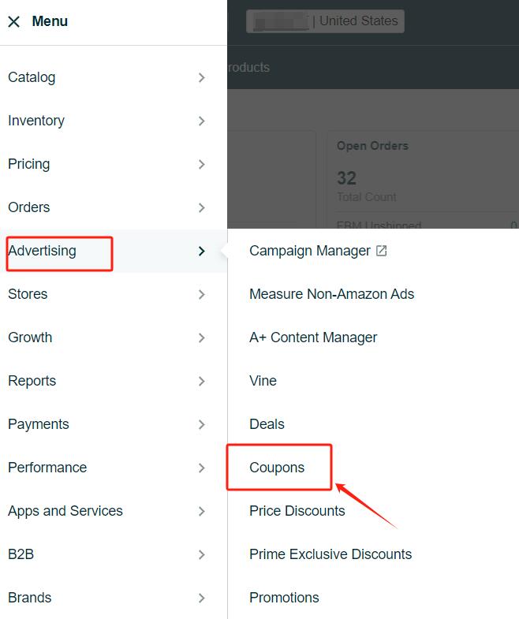The width and height of the screenshot is (519, 619).
Task: Click the external link icon beside Campaign Manager
Action: 381,251
